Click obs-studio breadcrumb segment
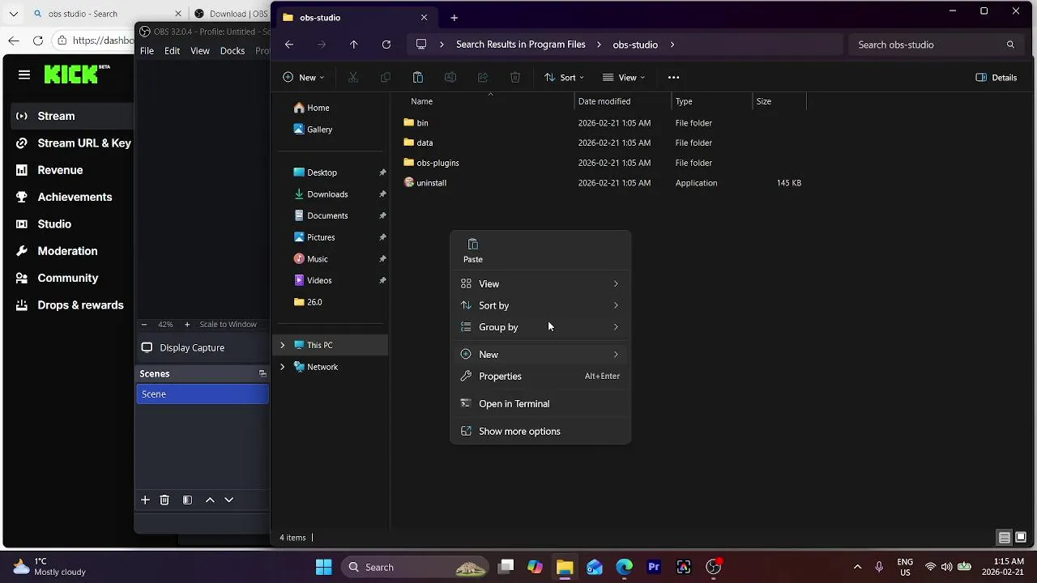This screenshot has width=1037, height=583. 635,45
